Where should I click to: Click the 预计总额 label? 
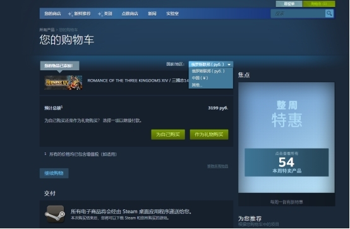[53, 108]
